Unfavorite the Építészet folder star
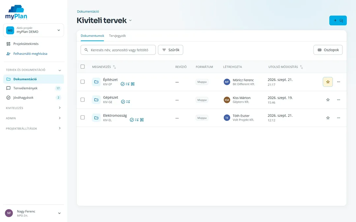Image resolution: width=356 pixels, height=222 pixels. tap(328, 82)
